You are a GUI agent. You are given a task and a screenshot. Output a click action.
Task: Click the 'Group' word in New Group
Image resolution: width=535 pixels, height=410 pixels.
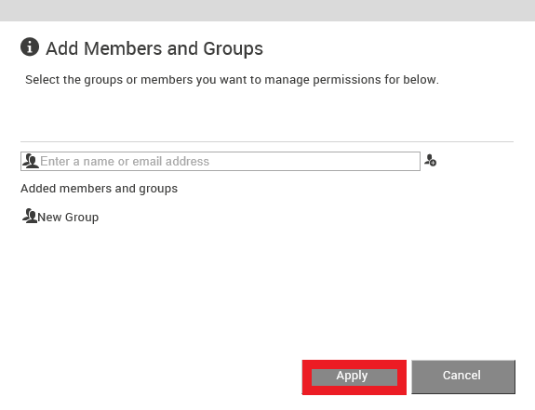coord(82,218)
